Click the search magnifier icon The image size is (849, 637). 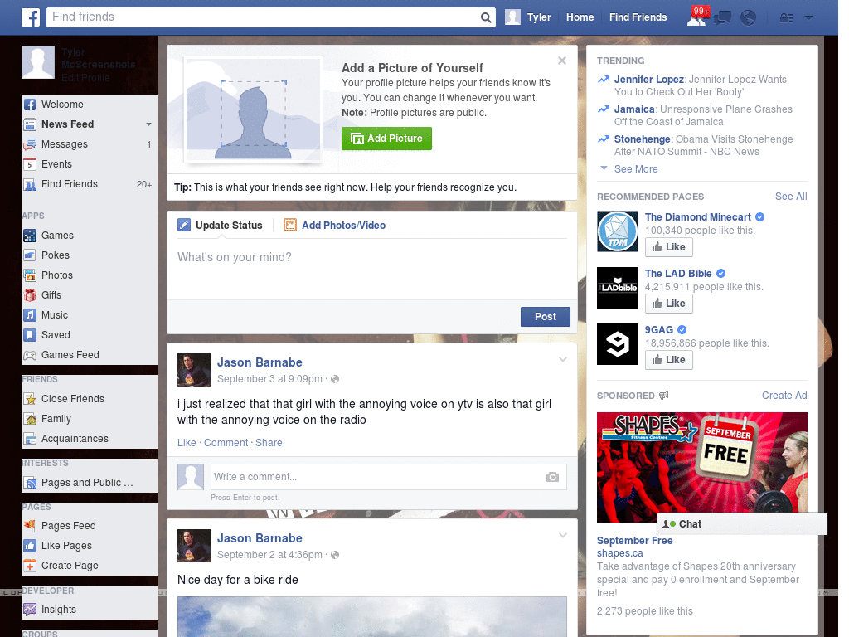tap(486, 17)
